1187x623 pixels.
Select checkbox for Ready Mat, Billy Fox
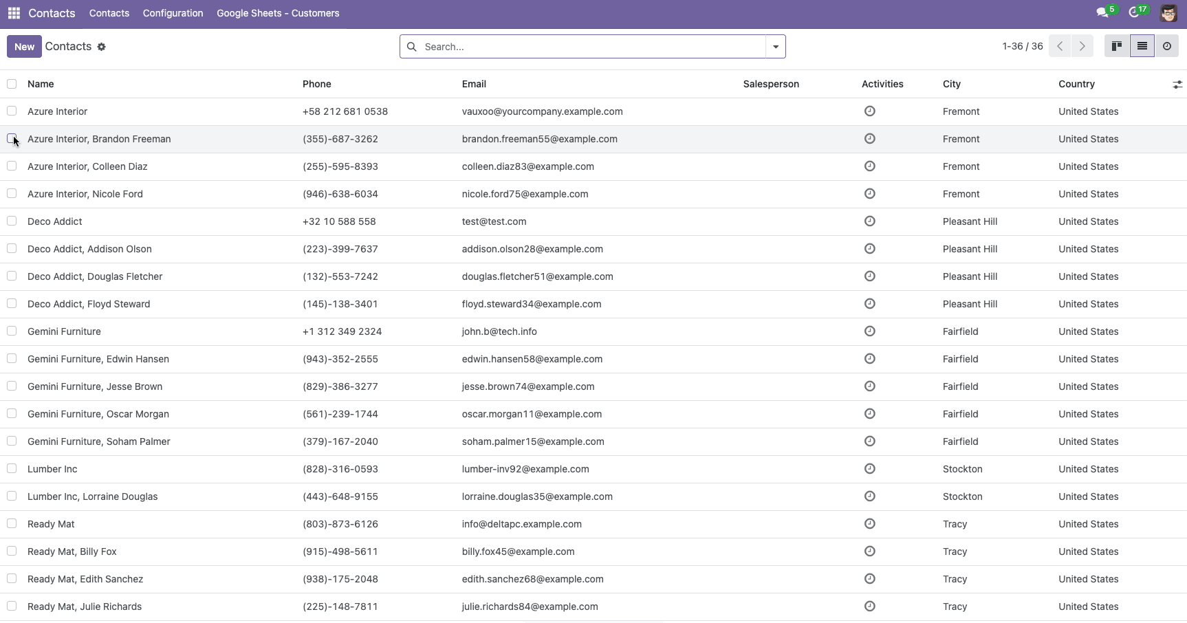point(12,551)
